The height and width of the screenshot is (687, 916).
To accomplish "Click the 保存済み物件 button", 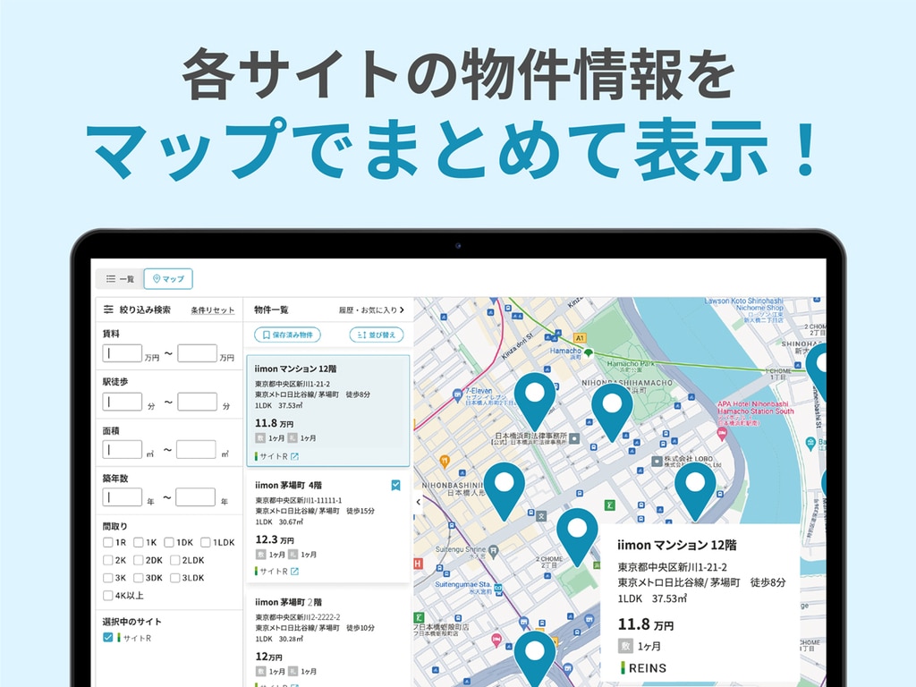I will pyautogui.click(x=287, y=335).
